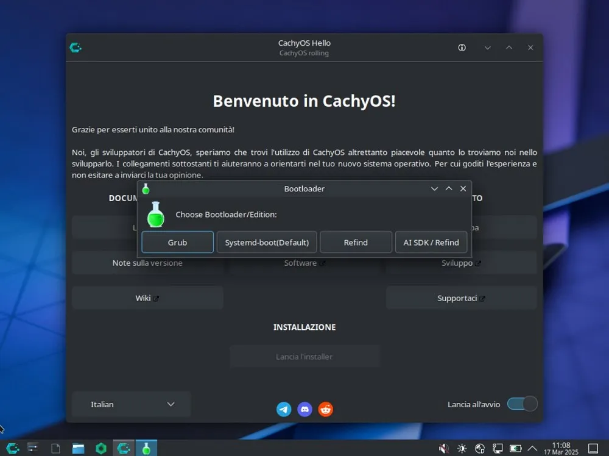Click the battery indicator in the system tray
609x456 pixels.
point(515,448)
